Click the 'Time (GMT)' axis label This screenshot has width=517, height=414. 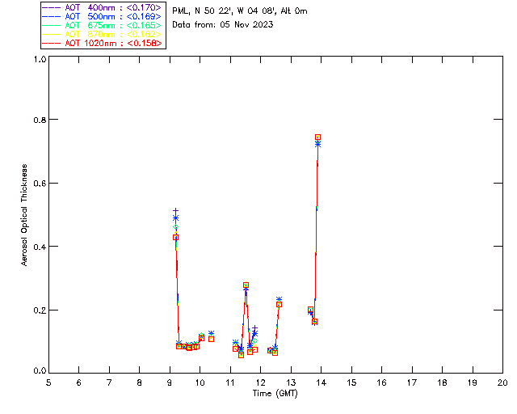click(x=275, y=394)
